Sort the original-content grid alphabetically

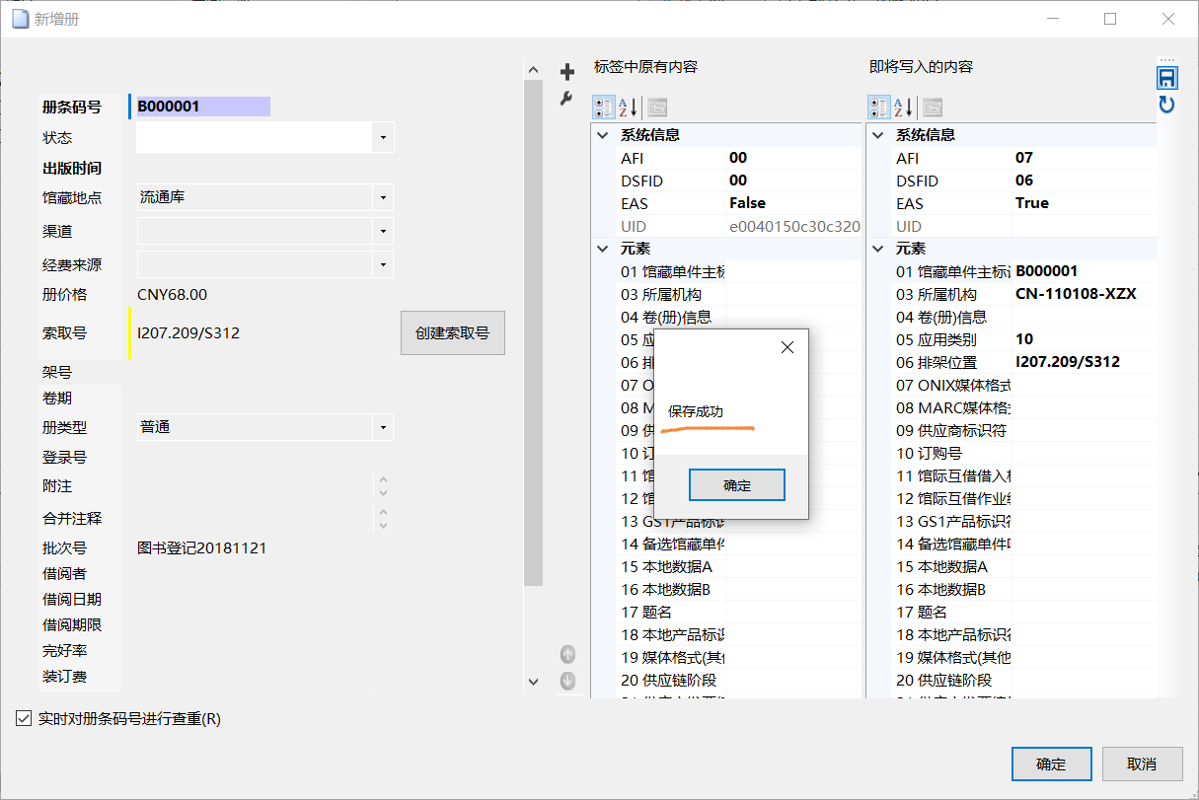628,107
